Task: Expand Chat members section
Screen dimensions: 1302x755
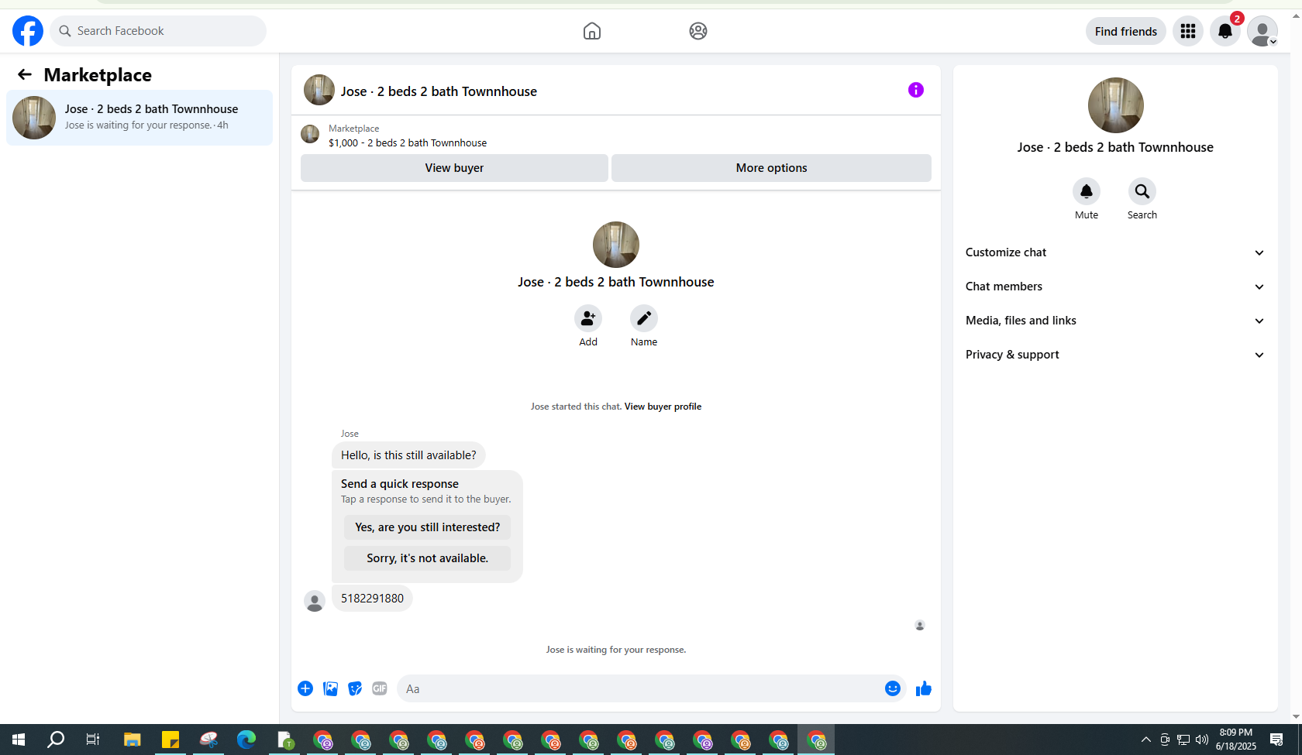Action: [x=1115, y=287]
